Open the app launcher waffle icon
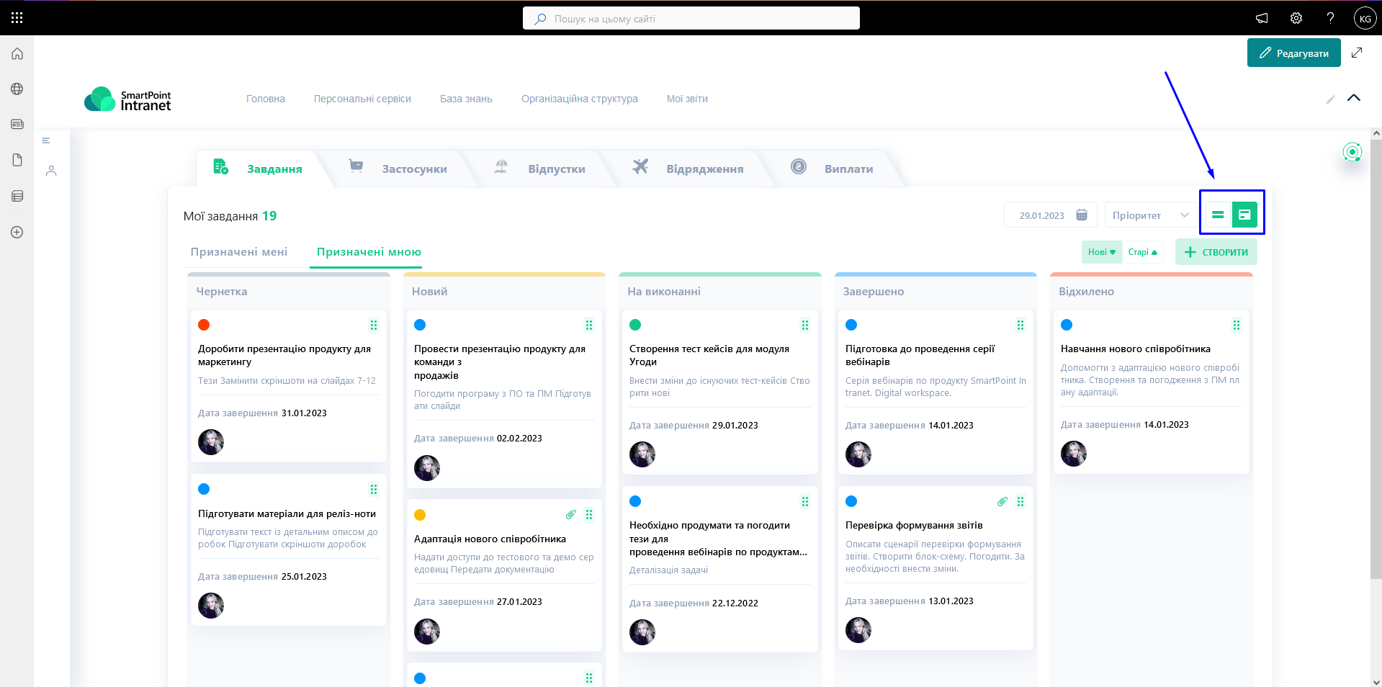Screen dimensions: 1382x687 [17, 18]
